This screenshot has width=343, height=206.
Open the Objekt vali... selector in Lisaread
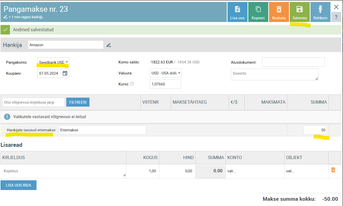pos(306,171)
